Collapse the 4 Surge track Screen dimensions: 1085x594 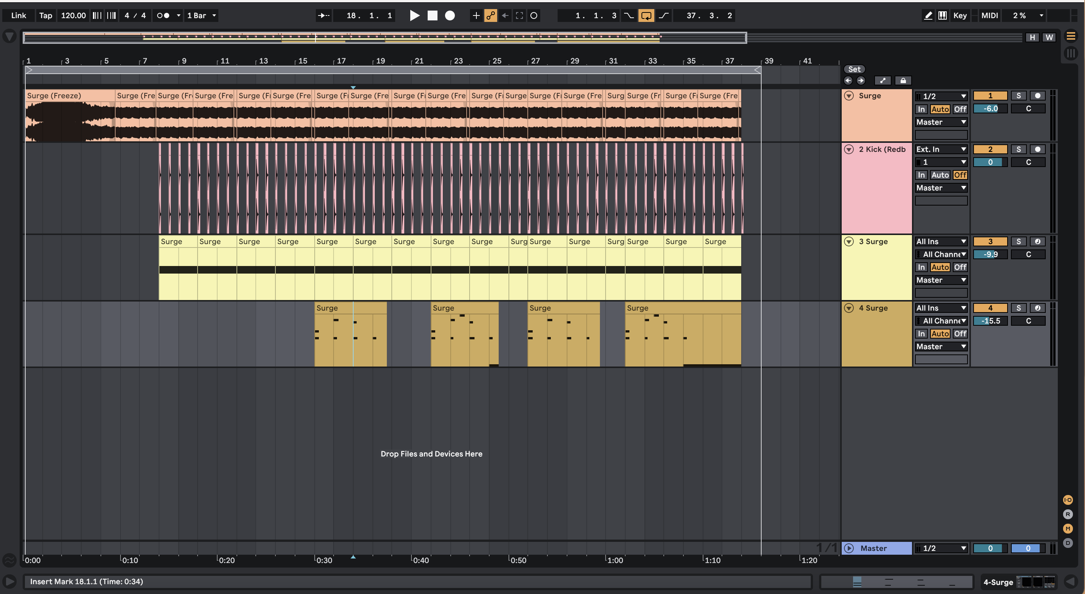pos(849,308)
